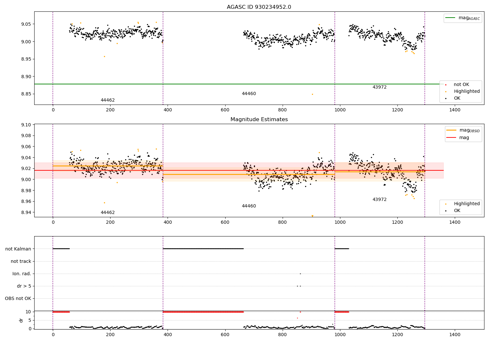Click obsid label 43972 in Magnitude Estimates plot
The image size is (489, 342).
(x=379, y=199)
